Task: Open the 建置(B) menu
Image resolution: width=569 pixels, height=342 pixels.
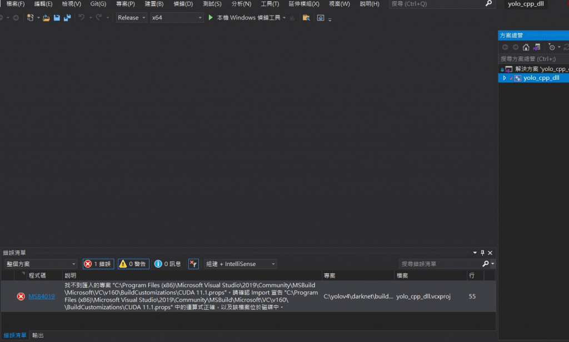Action: tap(154, 4)
